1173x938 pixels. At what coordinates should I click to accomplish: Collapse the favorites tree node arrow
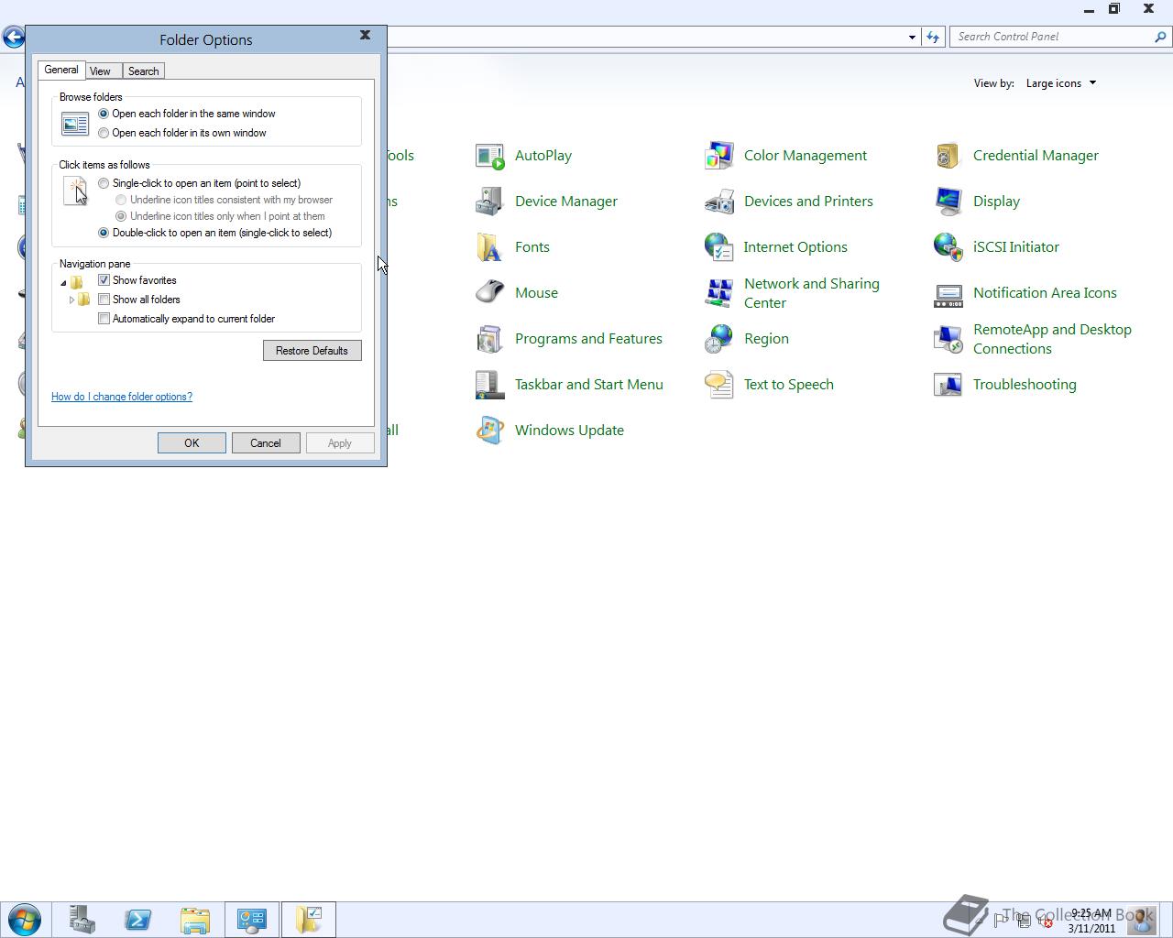[63, 283]
